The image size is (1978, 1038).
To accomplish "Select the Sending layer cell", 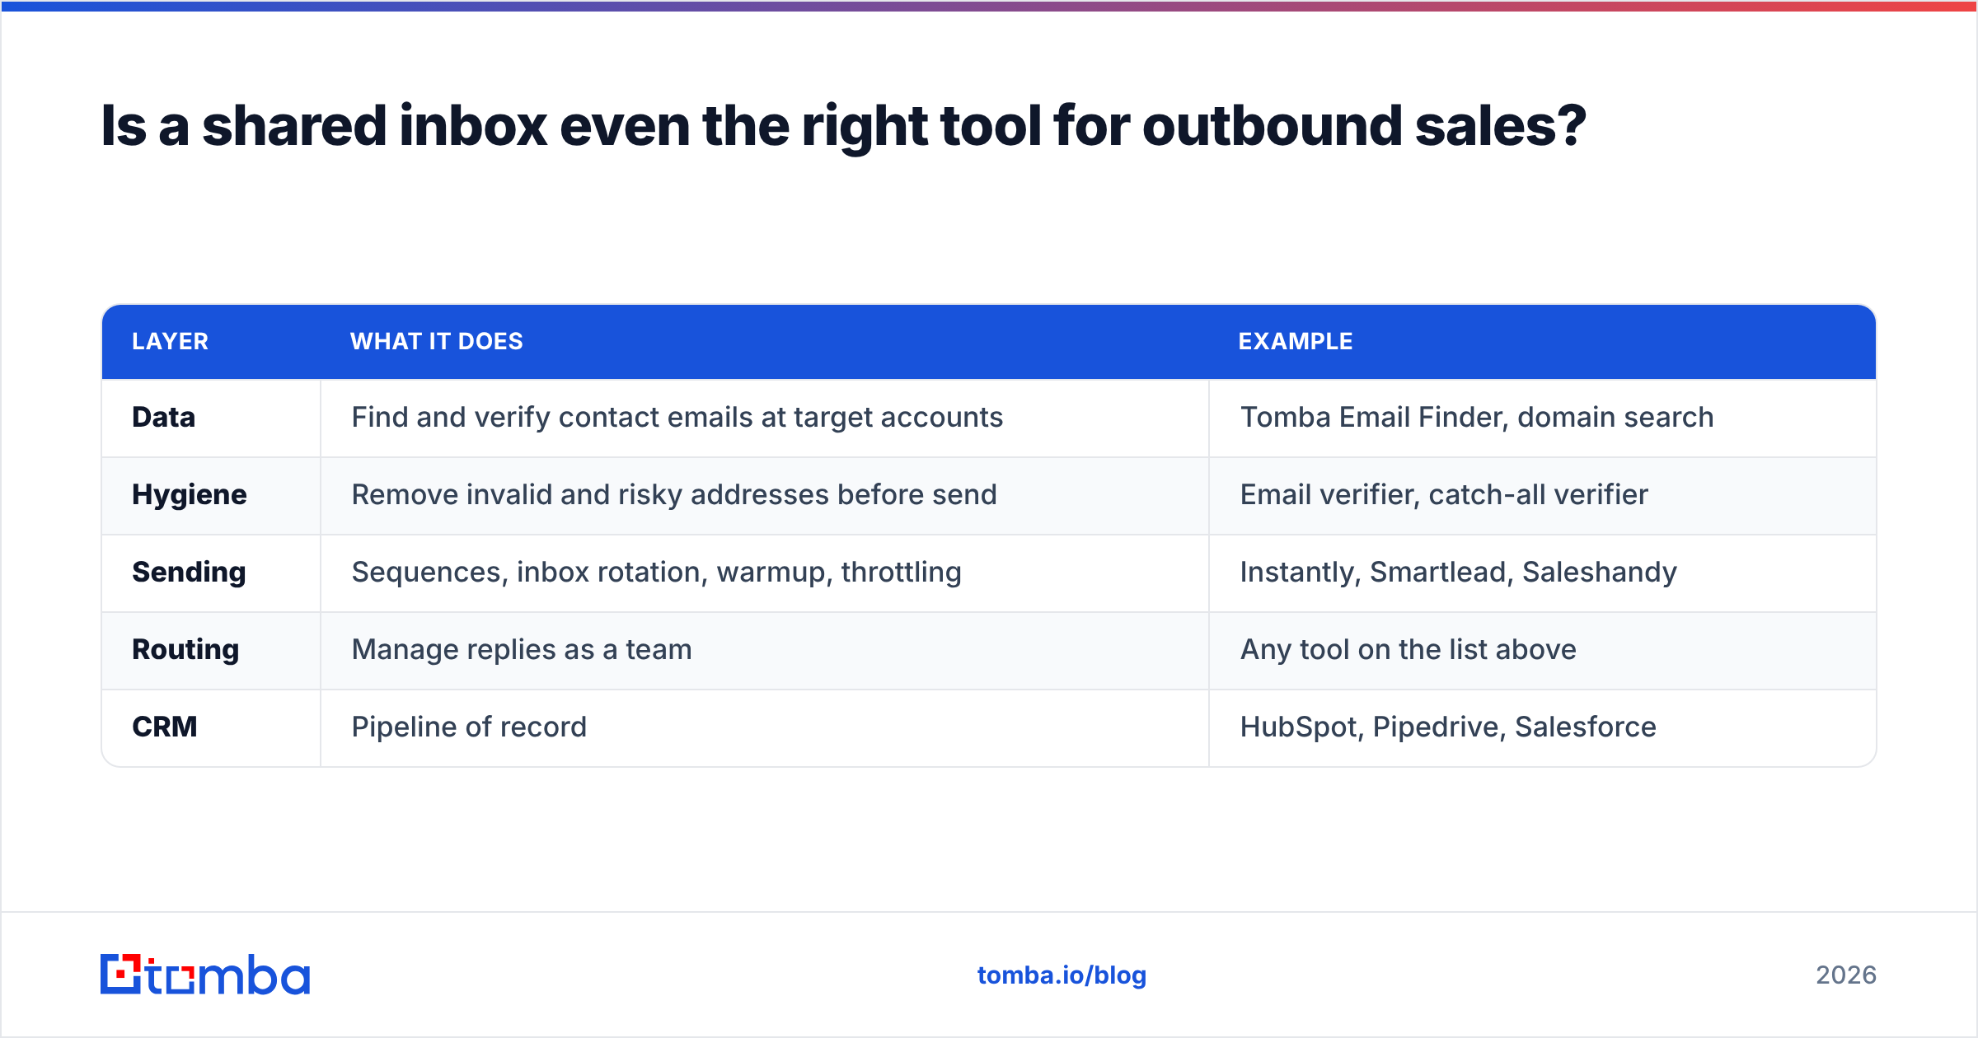I will coord(211,573).
